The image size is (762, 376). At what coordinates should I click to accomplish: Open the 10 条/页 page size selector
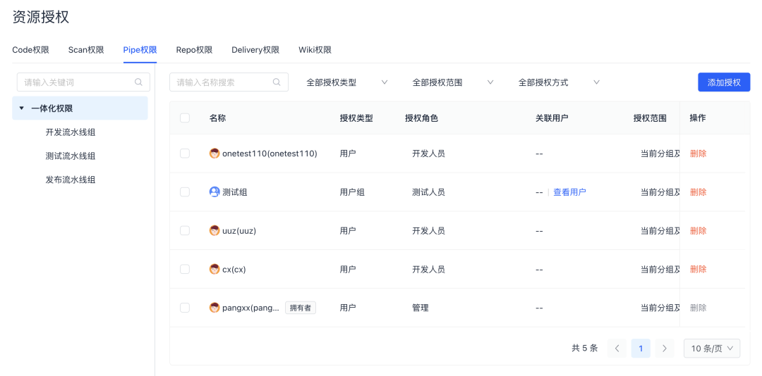pyautogui.click(x=712, y=349)
